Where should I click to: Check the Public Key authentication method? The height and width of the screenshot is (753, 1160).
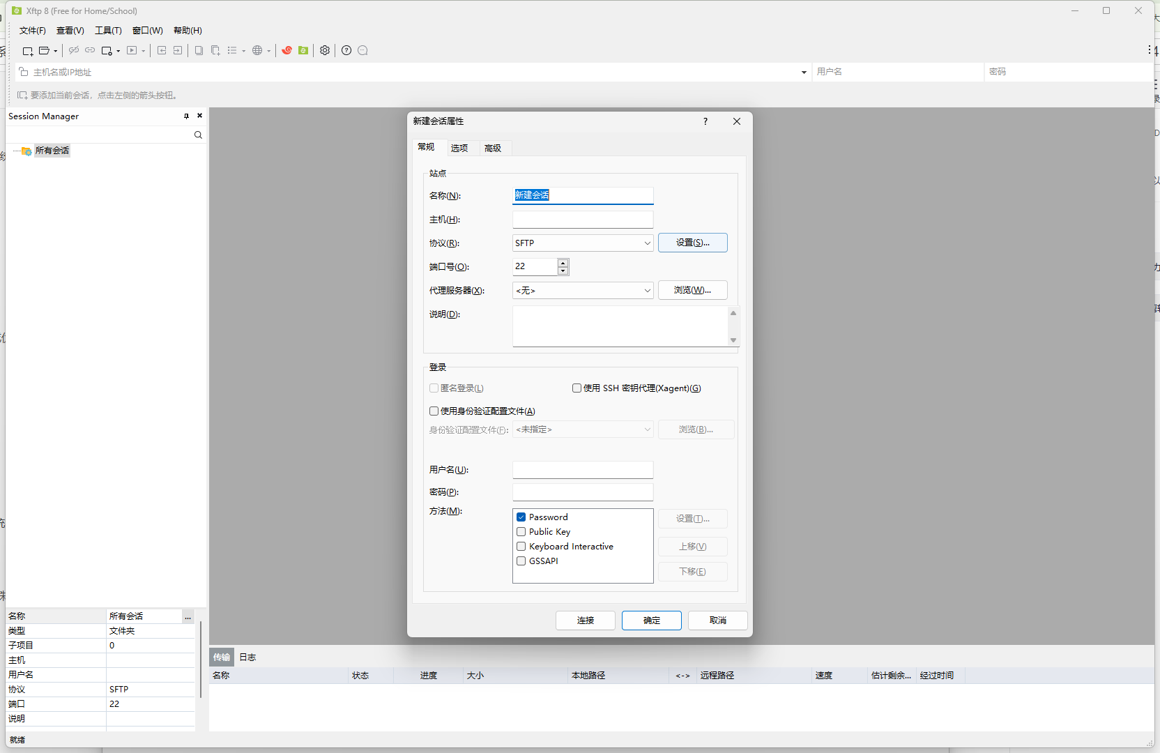click(x=521, y=532)
